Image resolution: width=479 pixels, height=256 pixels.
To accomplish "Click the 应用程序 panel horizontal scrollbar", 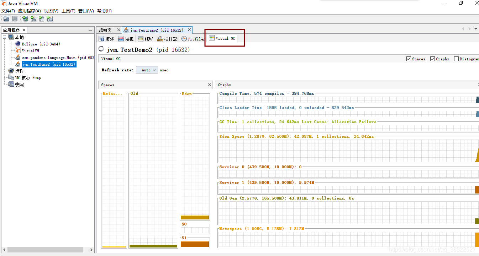I will [45, 250].
